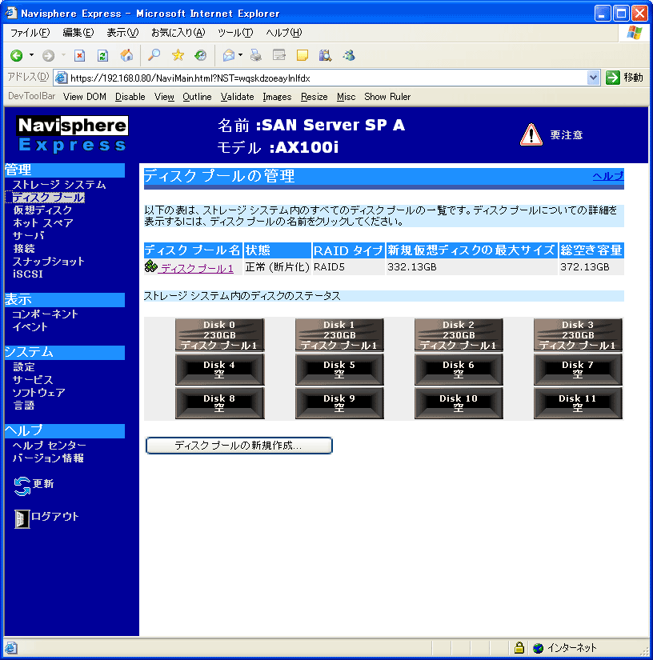Click the Stop loading toolbar icon
This screenshot has height=660, width=653.
click(79, 55)
